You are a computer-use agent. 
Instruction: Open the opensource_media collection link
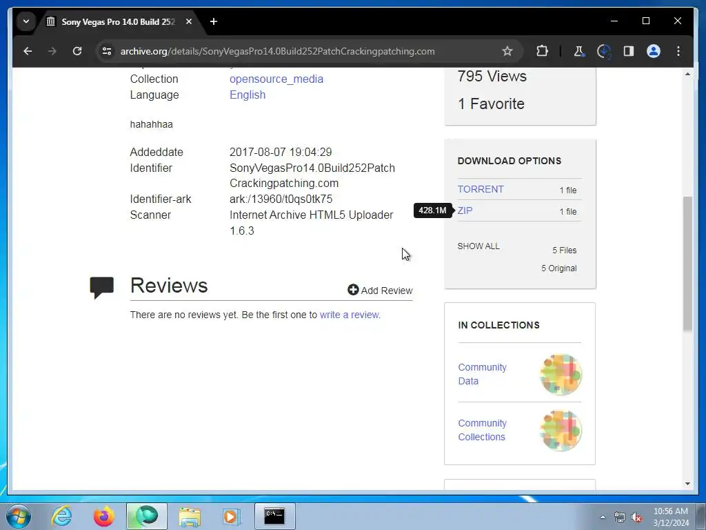[276, 79]
